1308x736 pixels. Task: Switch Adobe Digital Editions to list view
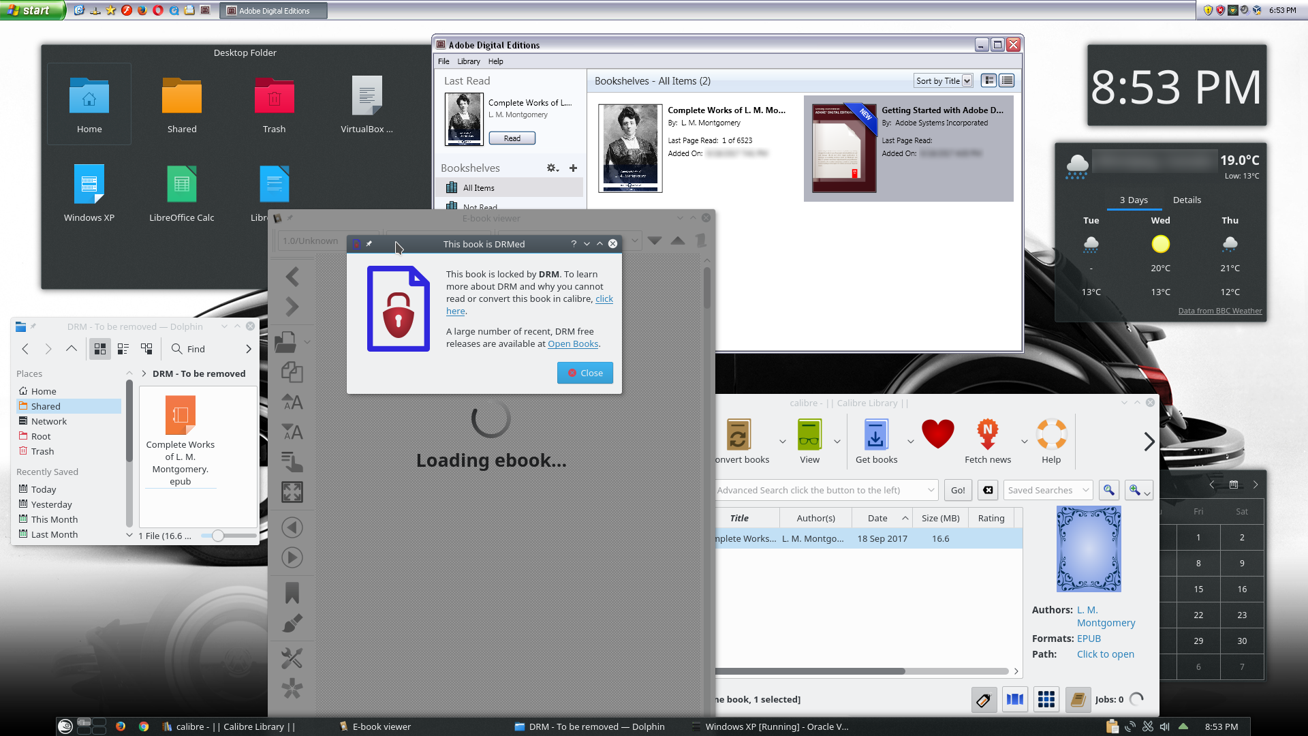(1007, 80)
